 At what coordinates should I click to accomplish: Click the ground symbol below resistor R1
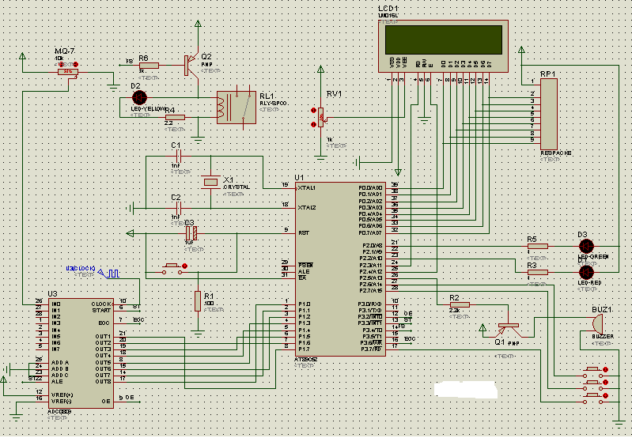[198, 333]
